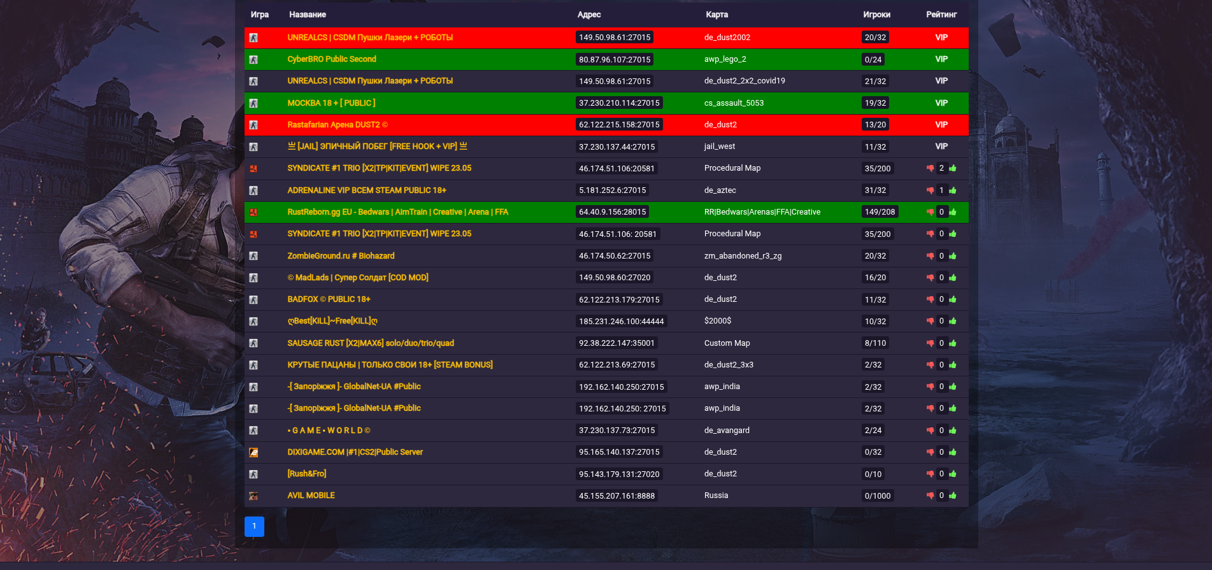
Task: Click the Карта column header
Action: (717, 15)
